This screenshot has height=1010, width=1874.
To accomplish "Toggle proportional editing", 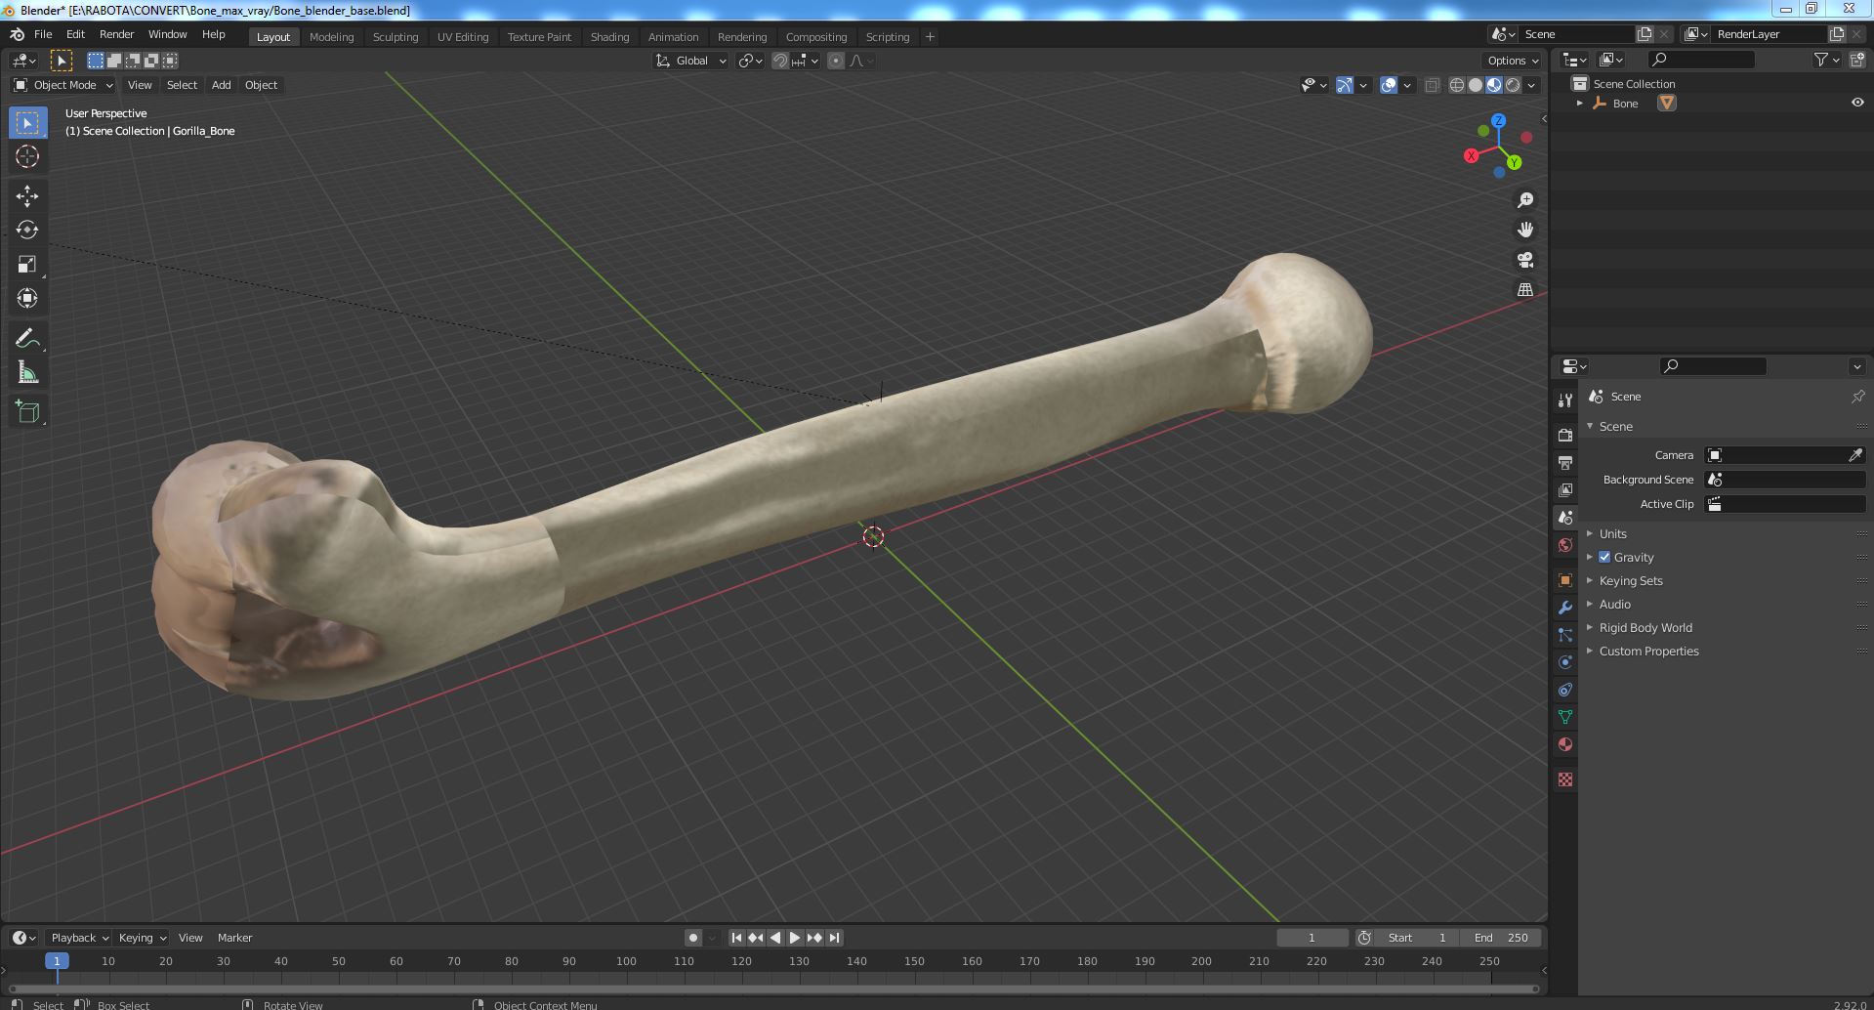I will 836,61.
